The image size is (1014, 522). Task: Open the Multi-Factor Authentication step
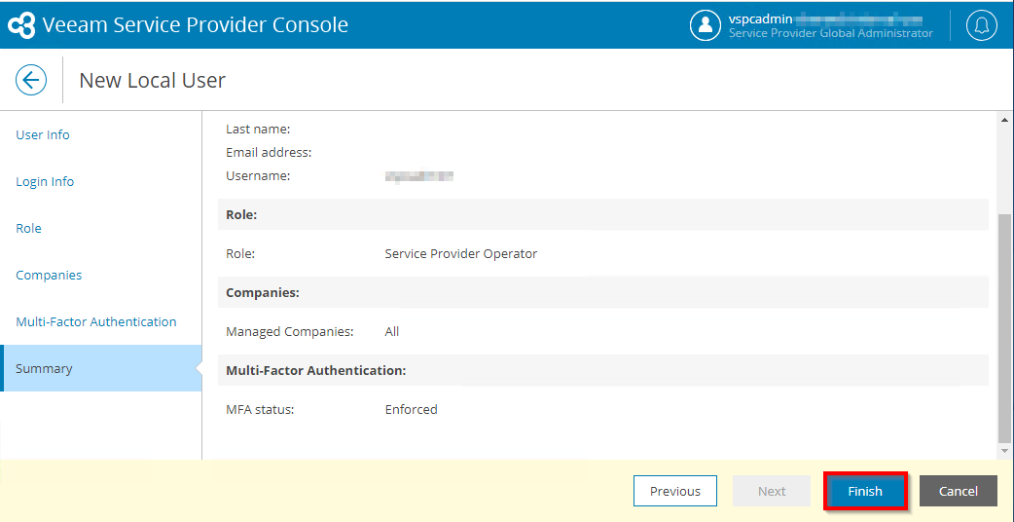95,321
